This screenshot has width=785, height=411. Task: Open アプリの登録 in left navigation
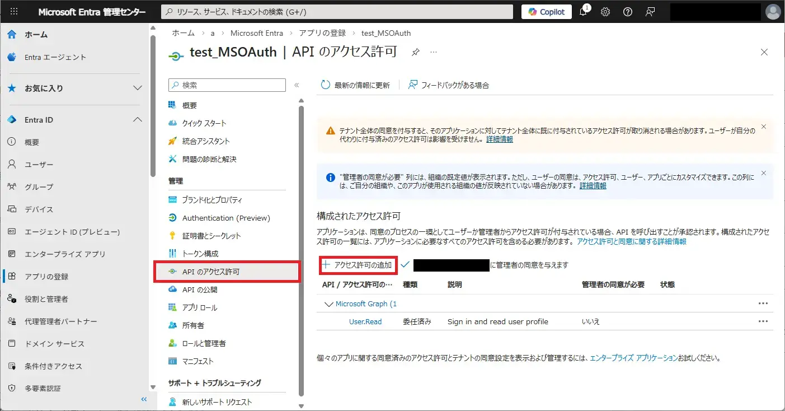[46, 277]
